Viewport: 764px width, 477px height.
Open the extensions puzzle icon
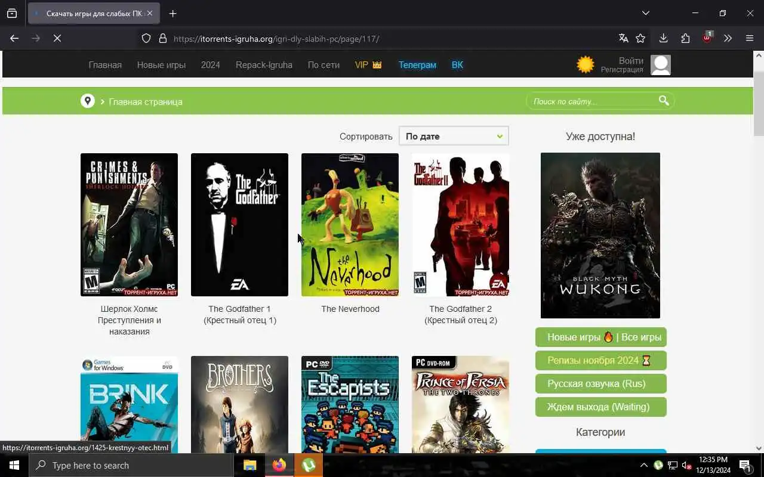coord(685,38)
